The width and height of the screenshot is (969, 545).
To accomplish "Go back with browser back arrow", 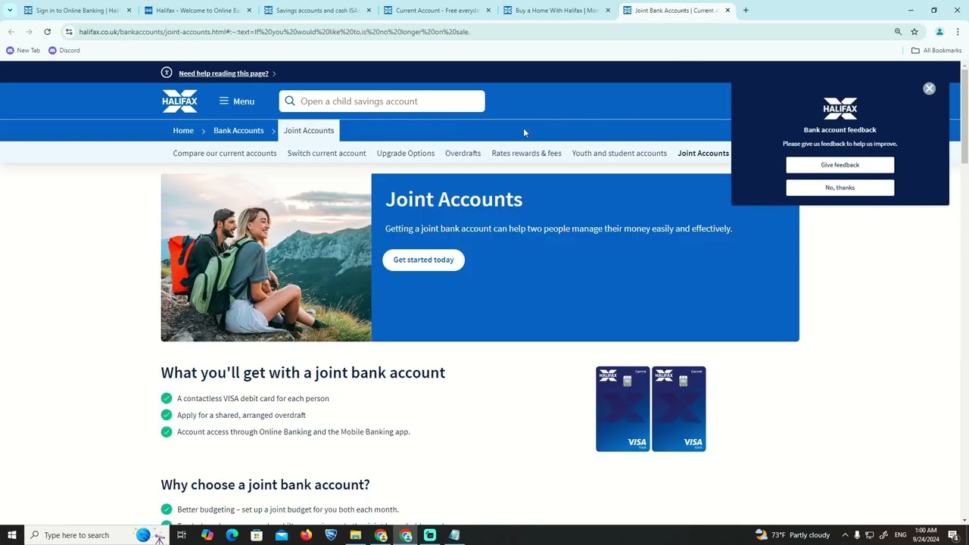I will pos(11,32).
